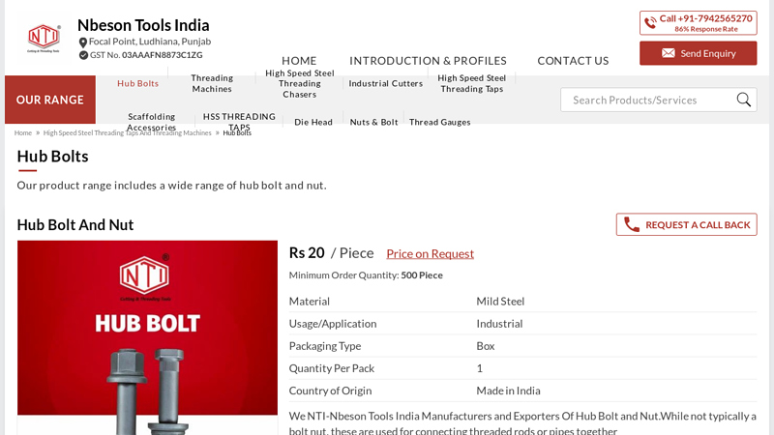Image resolution: width=774 pixels, height=435 pixels.
Task: Click the OUR RANGE button
Action: tap(50, 100)
